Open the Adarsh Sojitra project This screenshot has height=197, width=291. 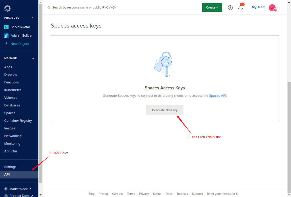[x=21, y=35]
